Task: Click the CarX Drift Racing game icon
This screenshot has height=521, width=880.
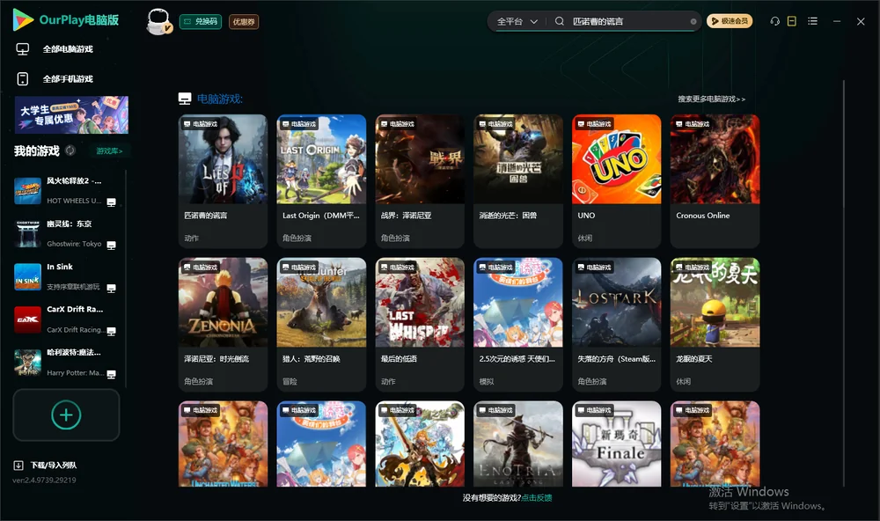Action: (x=27, y=320)
